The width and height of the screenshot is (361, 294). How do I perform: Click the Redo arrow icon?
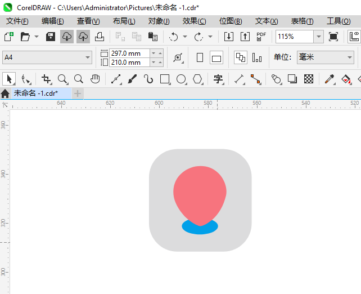[198, 37]
